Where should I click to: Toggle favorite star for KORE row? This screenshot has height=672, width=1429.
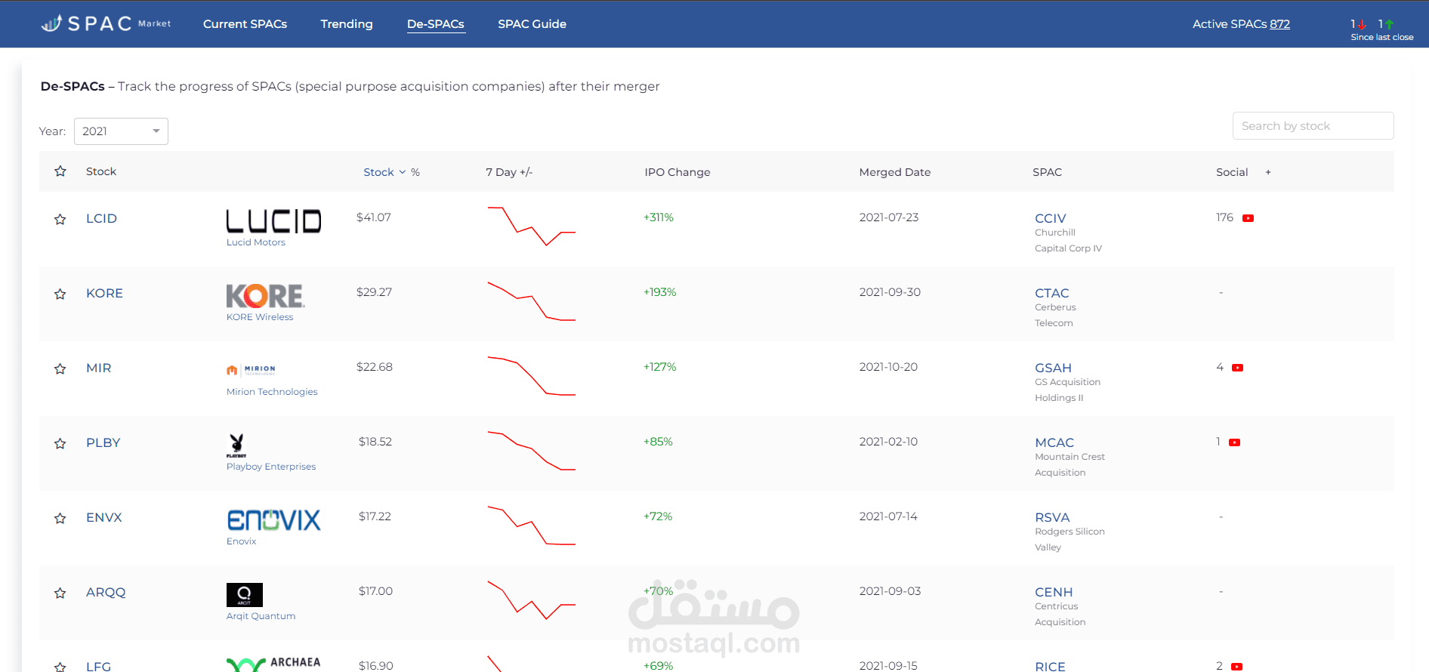tap(60, 294)
